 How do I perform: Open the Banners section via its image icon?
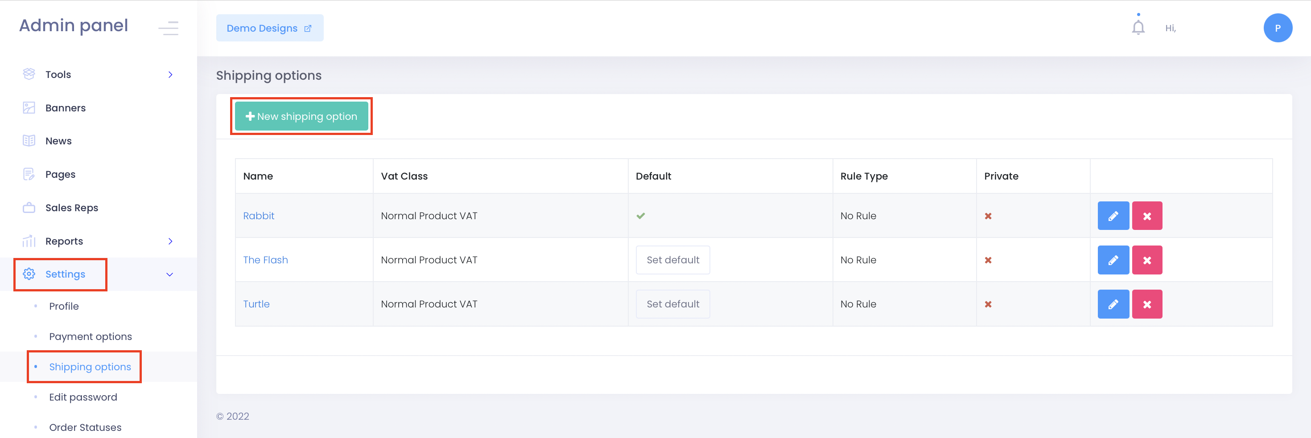[29, 107]
